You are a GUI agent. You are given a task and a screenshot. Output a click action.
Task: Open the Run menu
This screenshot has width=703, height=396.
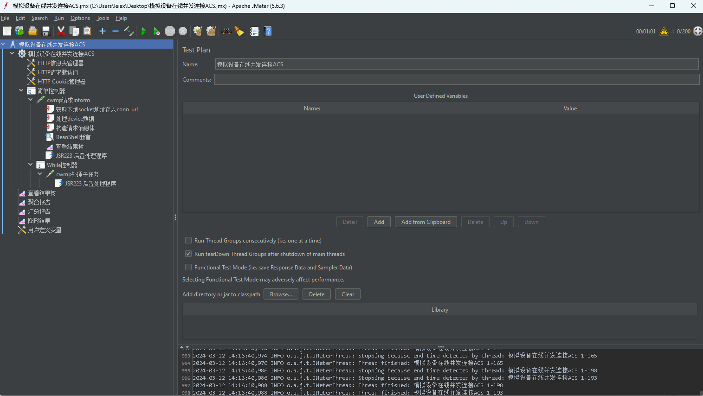(59, 18)
